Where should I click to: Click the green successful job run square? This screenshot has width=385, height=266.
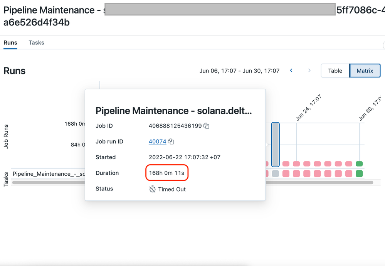[359, 164]
